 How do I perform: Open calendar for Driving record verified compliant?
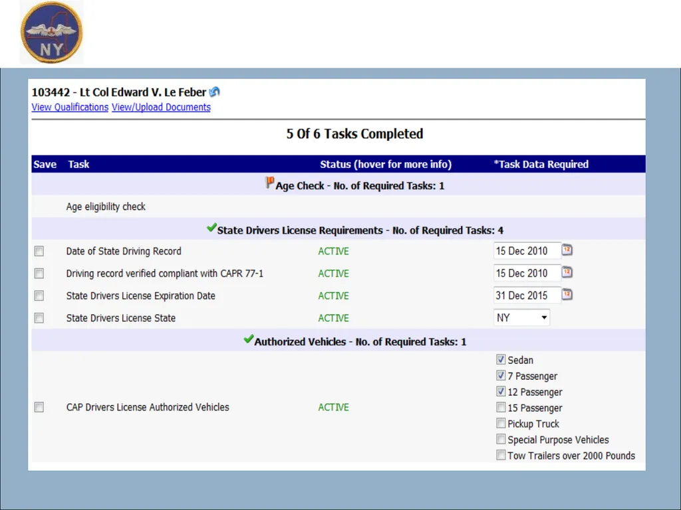click(567, 272)
